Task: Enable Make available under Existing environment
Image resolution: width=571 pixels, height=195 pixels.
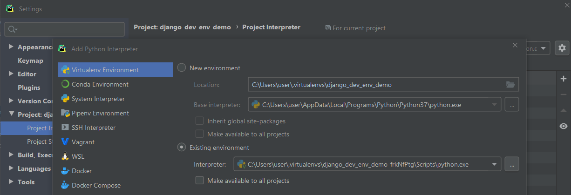Action: coord(200,181)
